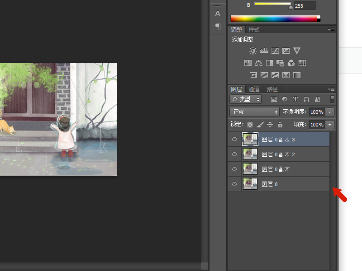Screen dimensions: 362x271
Task: Click the girl illustration on the canvas
Action: coord(64,136)
